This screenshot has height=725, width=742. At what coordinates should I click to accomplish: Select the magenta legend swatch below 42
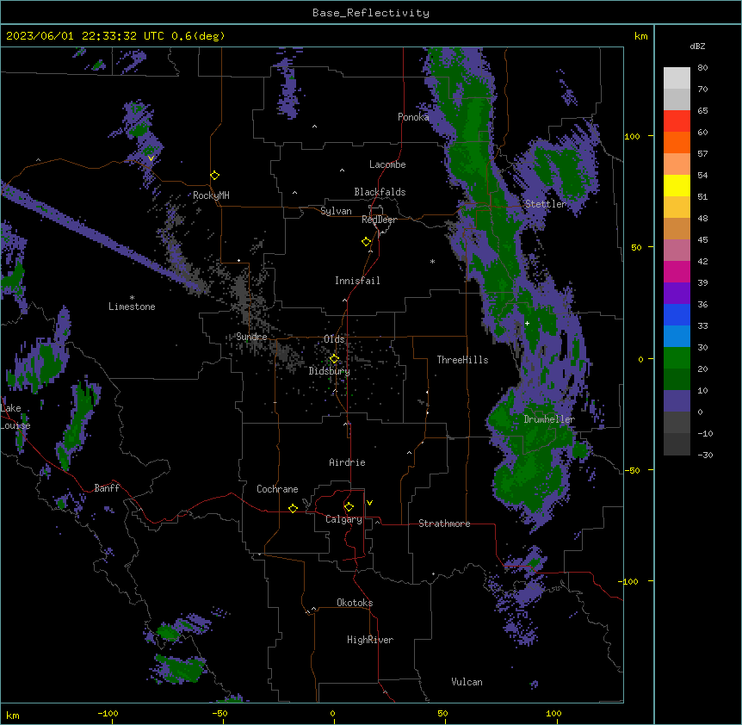[677, 271]
